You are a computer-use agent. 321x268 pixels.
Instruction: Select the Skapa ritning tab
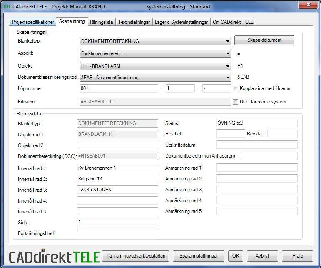click(x=72, y=21)
